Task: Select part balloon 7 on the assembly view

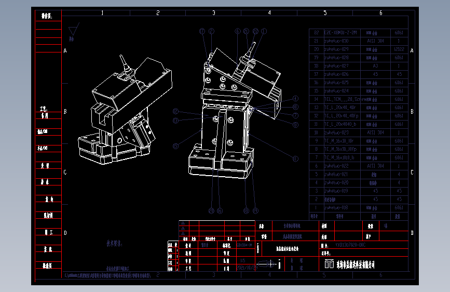Action: pos(295,115)
